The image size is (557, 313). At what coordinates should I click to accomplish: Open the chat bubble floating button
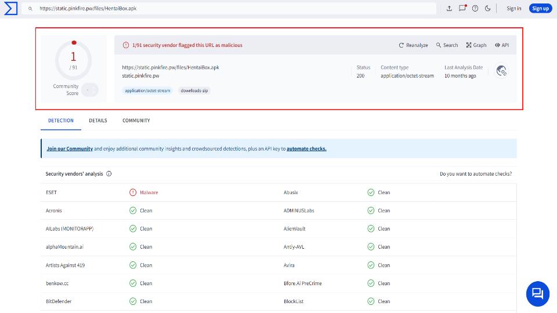click(x=537, y=293)
